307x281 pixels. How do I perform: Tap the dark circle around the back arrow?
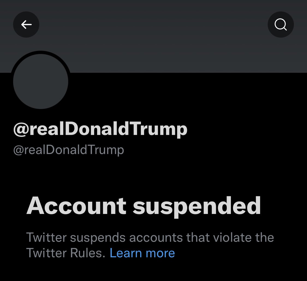click(x=26, y=25)
